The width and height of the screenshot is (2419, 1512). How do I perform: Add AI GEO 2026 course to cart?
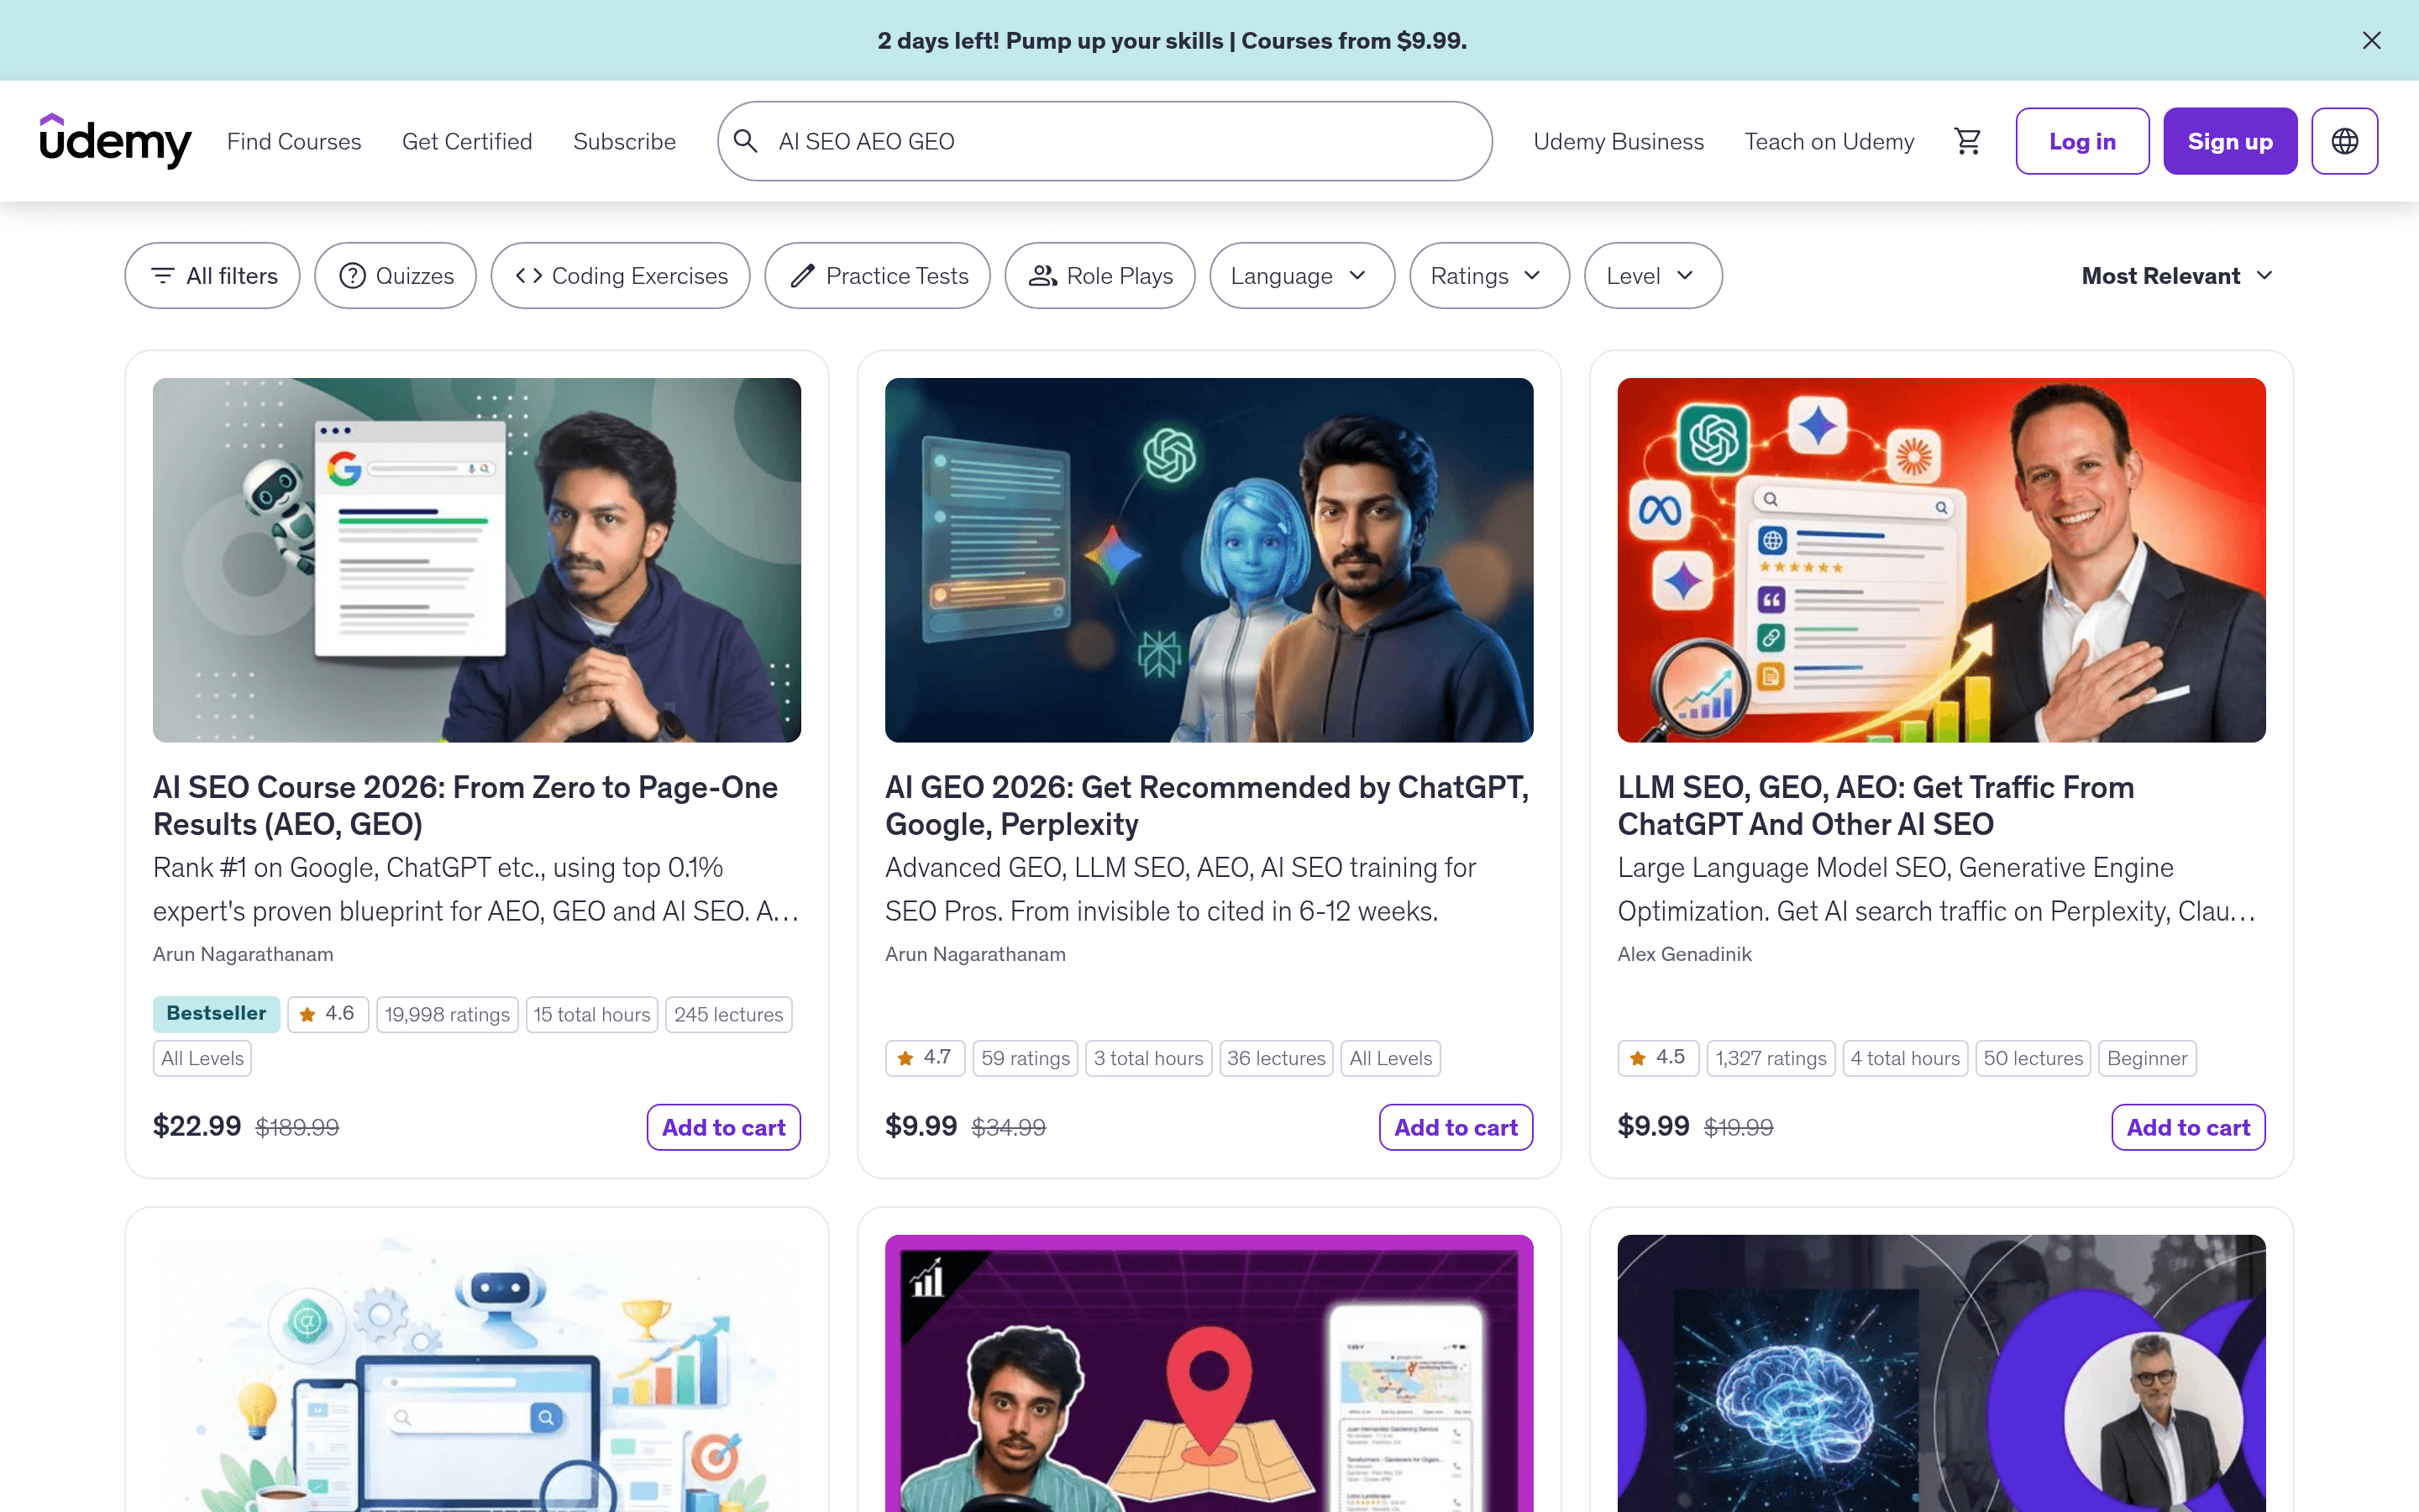1456,1127
